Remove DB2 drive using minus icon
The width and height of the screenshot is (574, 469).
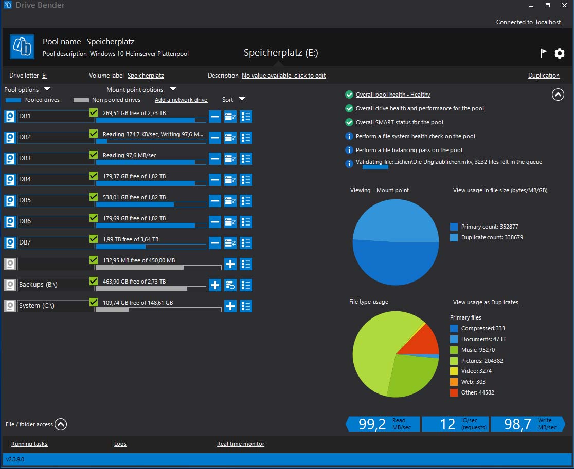(215, 138)
